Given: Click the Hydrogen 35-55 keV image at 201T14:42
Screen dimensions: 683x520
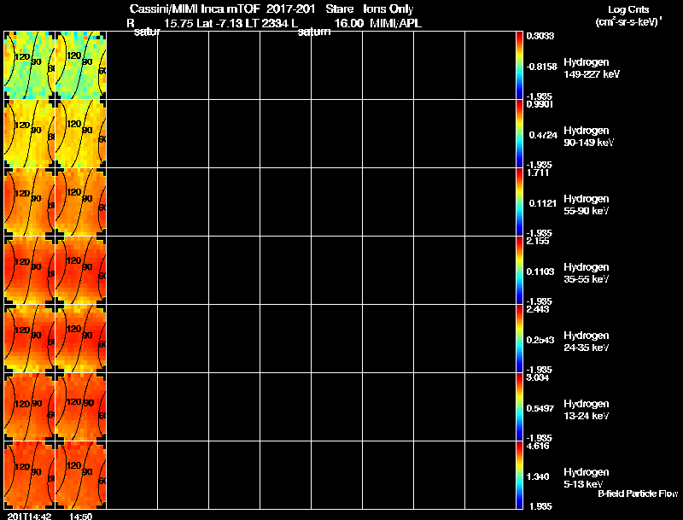Looking at the screenshot, I should pos(30,271).
